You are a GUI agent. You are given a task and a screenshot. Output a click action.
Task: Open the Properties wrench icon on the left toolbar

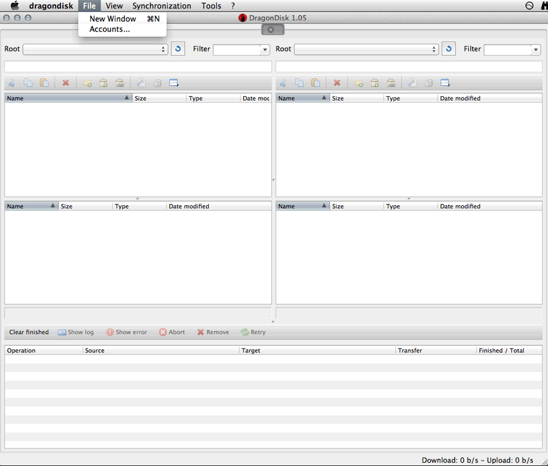[x=141, y=82]
